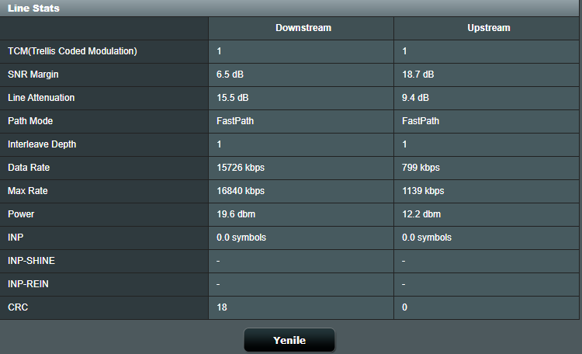Click the SNR Margin row label
582x354 pixels.
coord(33,75)
